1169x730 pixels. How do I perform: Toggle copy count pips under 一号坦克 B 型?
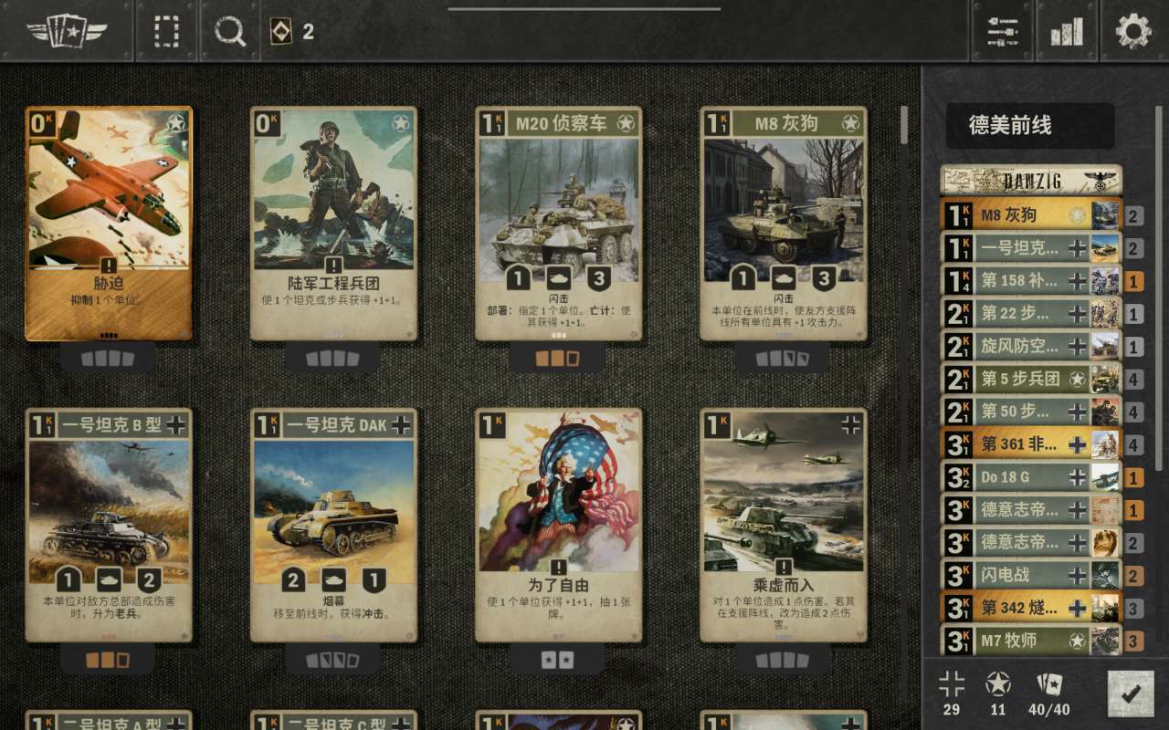coord(108,660)
